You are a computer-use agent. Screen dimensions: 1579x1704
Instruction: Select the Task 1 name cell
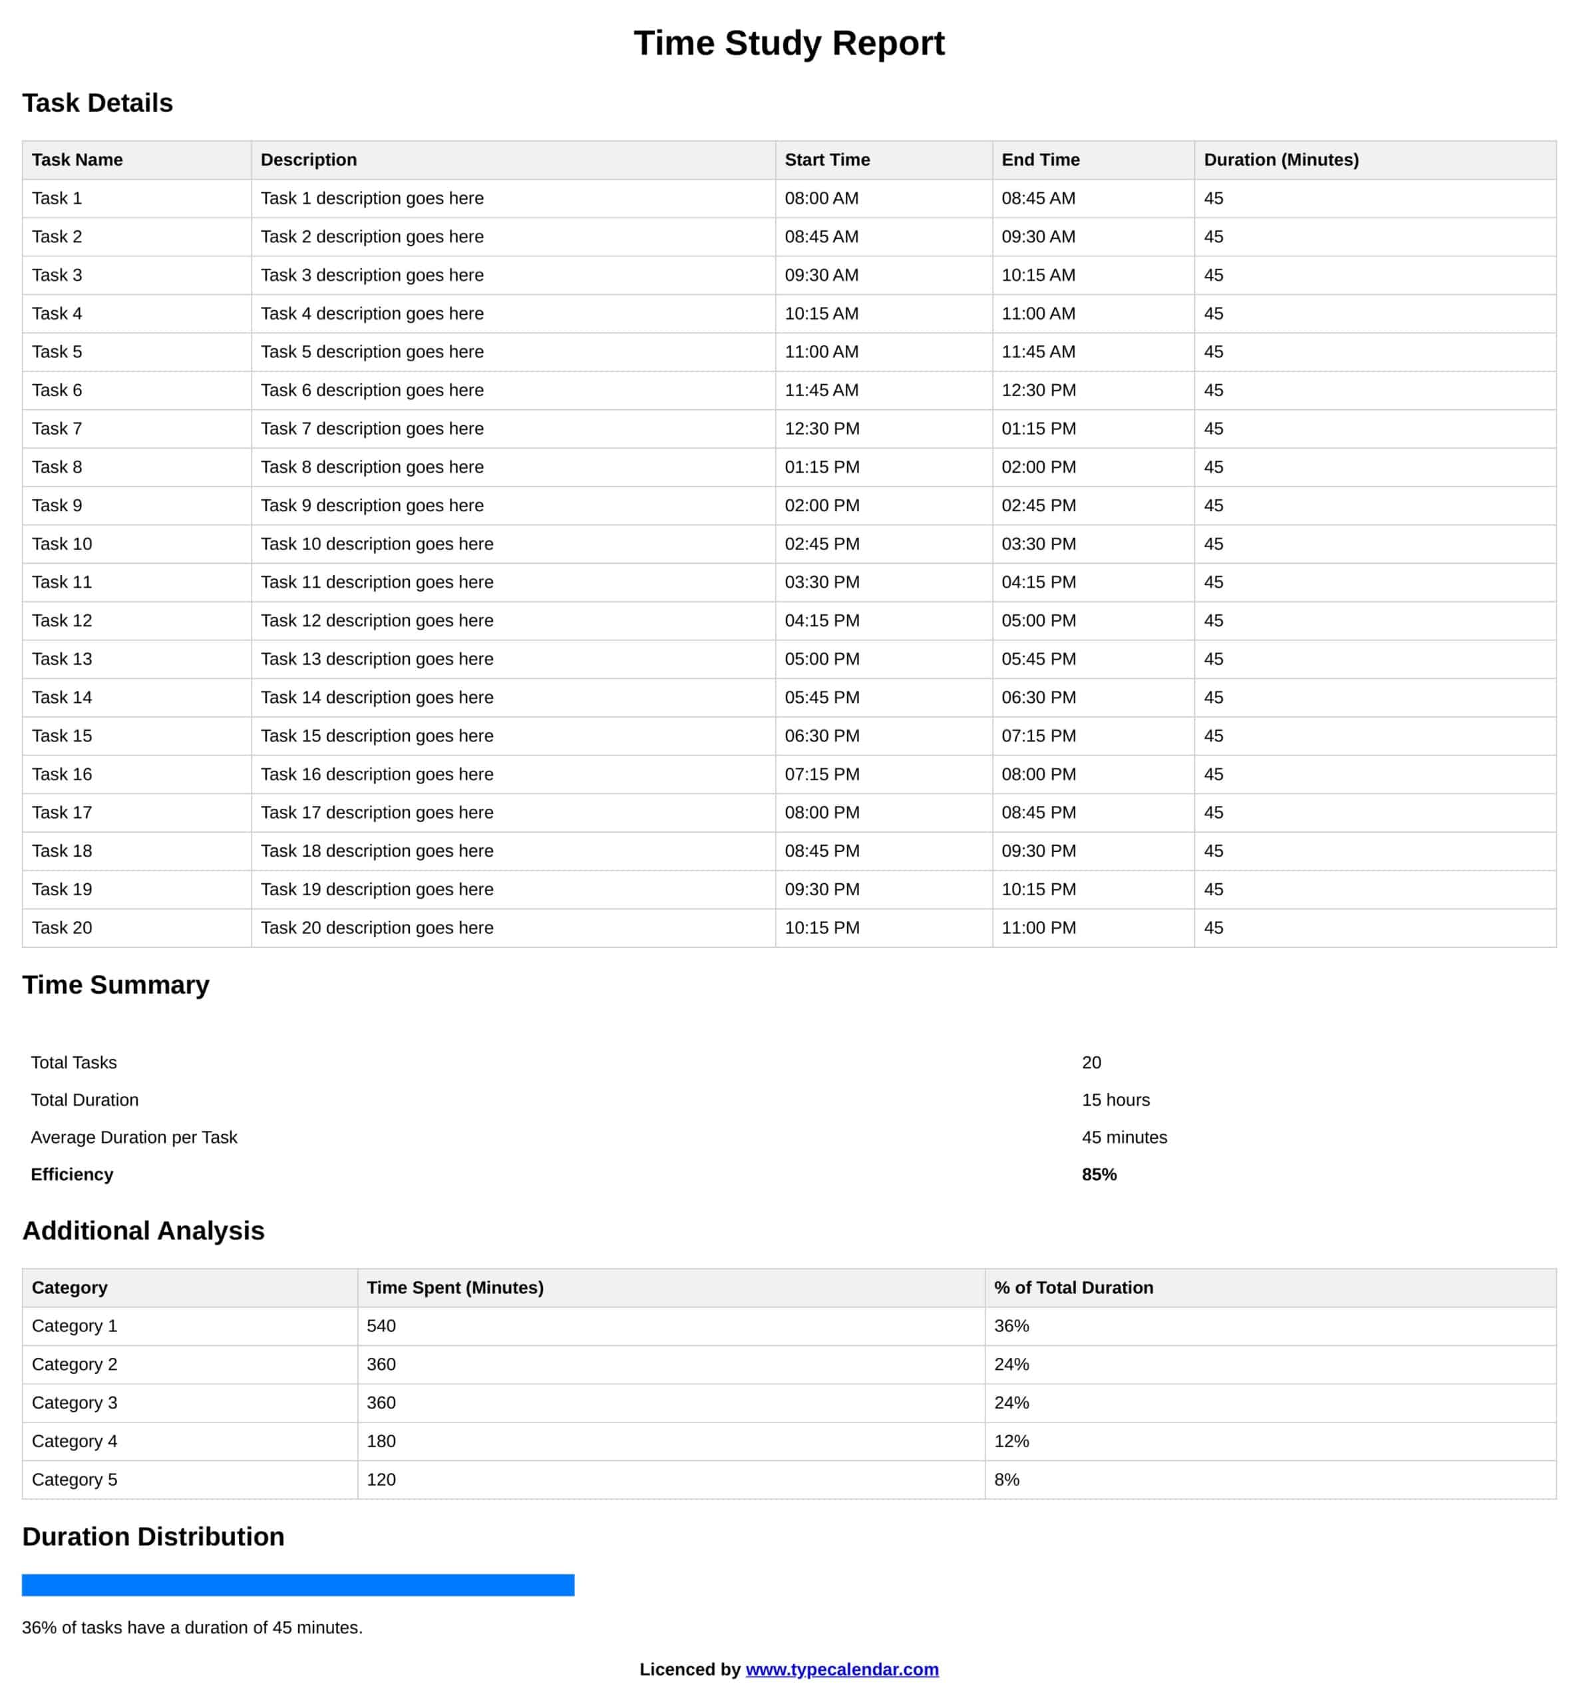(57, 198)
